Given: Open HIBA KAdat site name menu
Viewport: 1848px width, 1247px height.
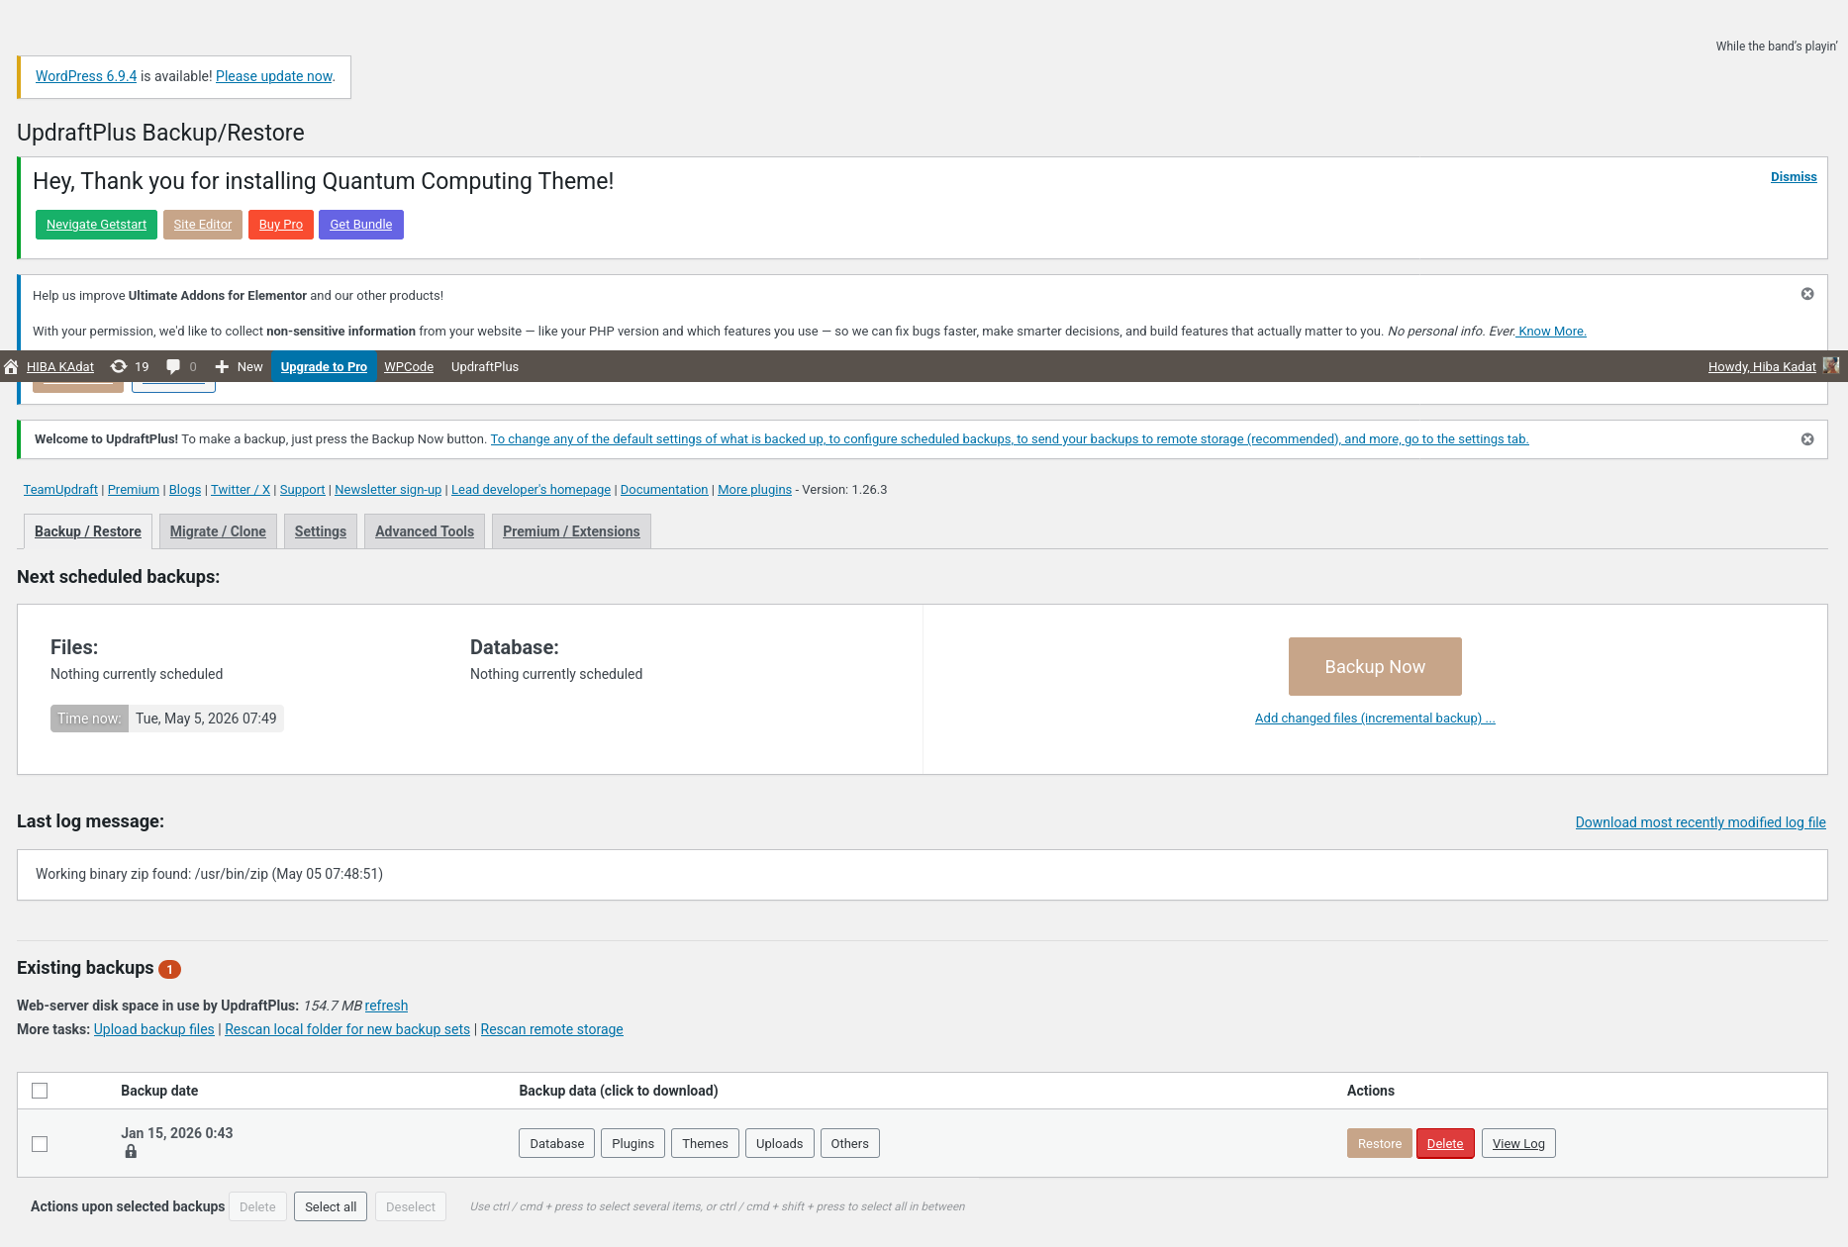Looking at the screenshot, I should pyautogui.click(x=60, y=366).
